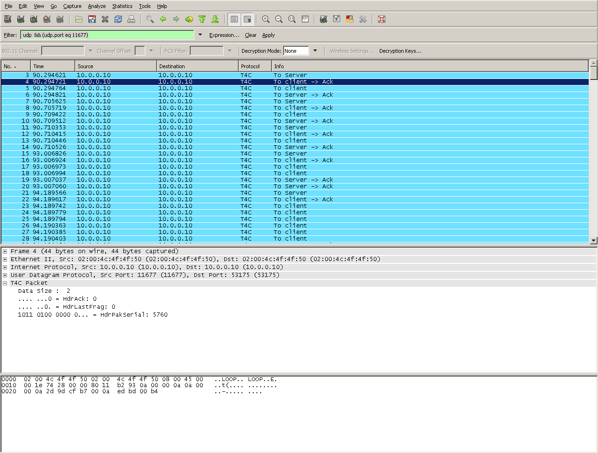Toggle auto scroll in live capture
This screenshot has width=598, height=453.
247,19
